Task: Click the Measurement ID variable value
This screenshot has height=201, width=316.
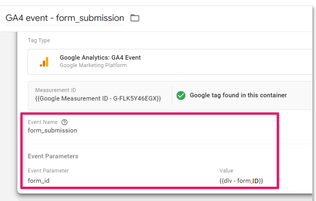Action: (x=98, y=98)
